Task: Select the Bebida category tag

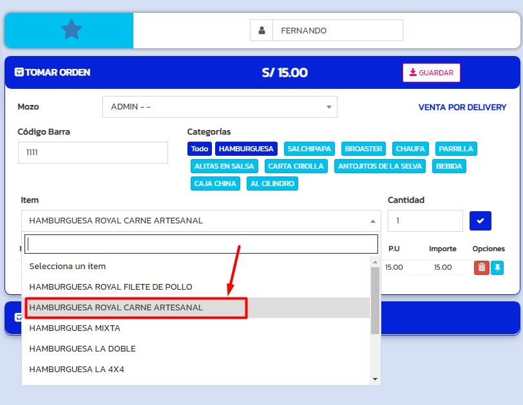Action: pos(448,166)
